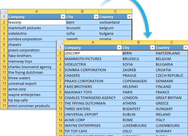Open the City filter dropdown in the lowercase sheet
Screen dimensions: 188x136
(x=96, y=17)
